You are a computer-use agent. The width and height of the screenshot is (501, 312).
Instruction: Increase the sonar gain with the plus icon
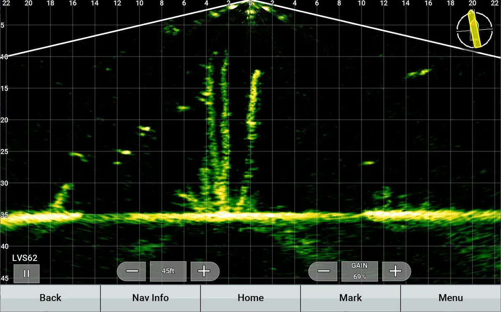point(396,271)
